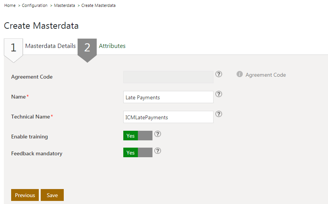Open the Masterdata Details step tab

[50, 46]
